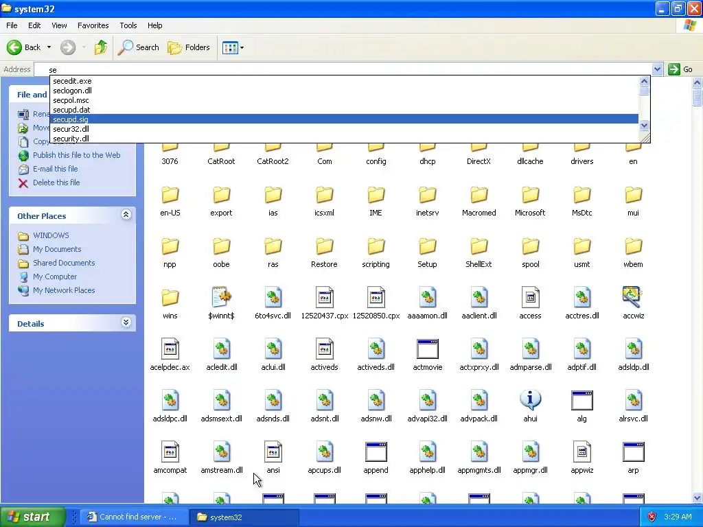Open the Tools menu
The width and height of the screenshot is (703, 527).
128,25
